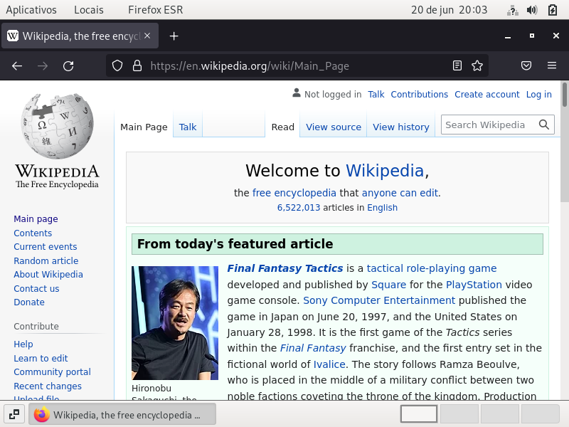
Task: Open the View source tab
Action: pos(334,127)
